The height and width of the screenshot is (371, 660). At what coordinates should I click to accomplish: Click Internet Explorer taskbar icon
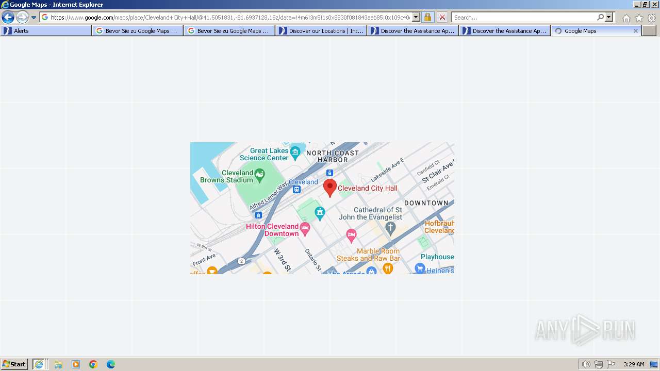[39, 364]
